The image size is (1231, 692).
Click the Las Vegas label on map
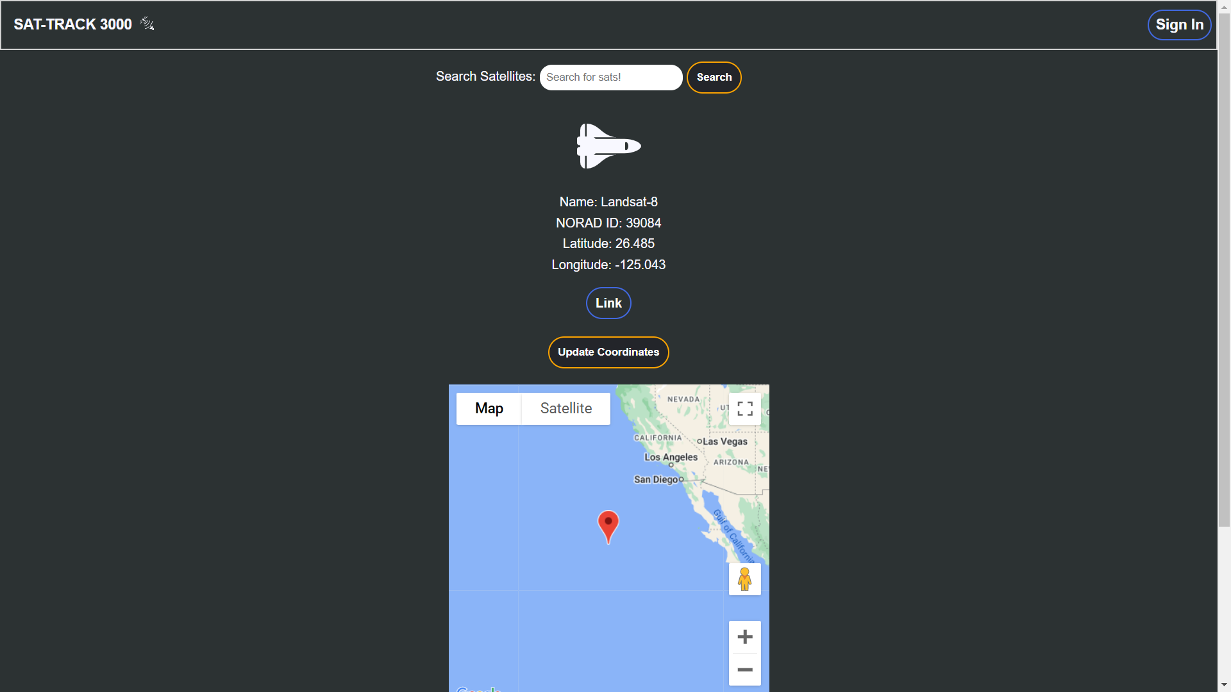(724, 441)
